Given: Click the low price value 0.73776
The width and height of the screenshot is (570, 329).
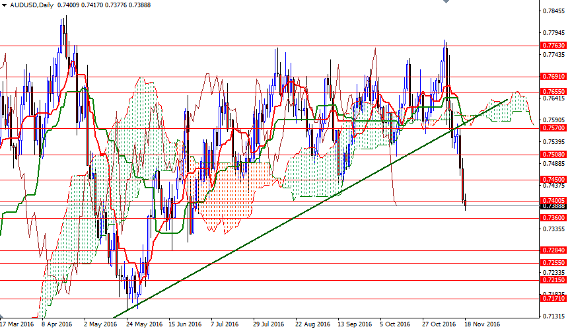Looking at the screenshot, I should coord(116,5).
